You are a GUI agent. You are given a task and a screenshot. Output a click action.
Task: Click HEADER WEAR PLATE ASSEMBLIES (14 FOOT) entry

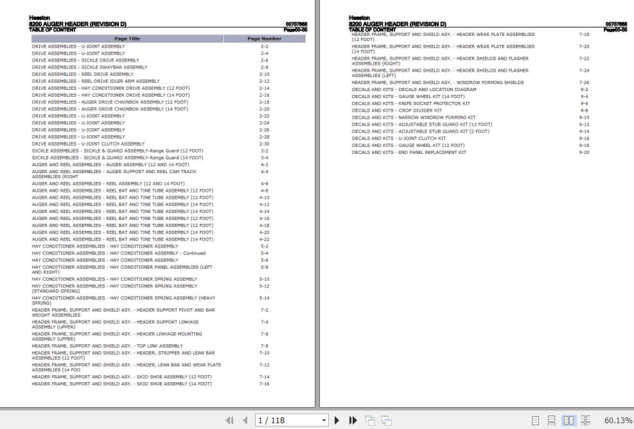pyautogui.click(x=443, y=49)
